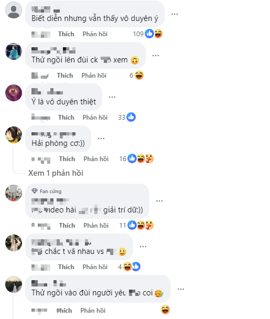Viewport: 270px width, 319px height.
Task: Click the care reaction icon beside 16
Action: [x=149, y=158]
